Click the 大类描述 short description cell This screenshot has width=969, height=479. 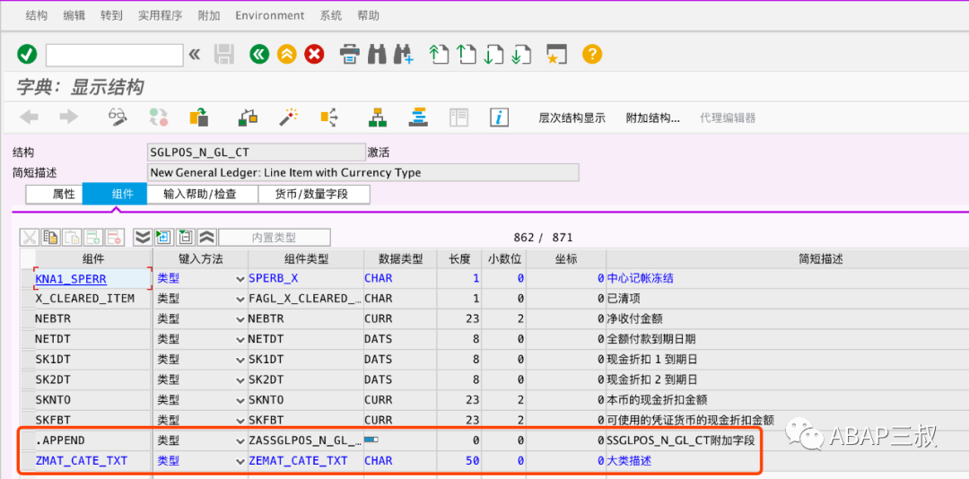[x=627, y=461]
